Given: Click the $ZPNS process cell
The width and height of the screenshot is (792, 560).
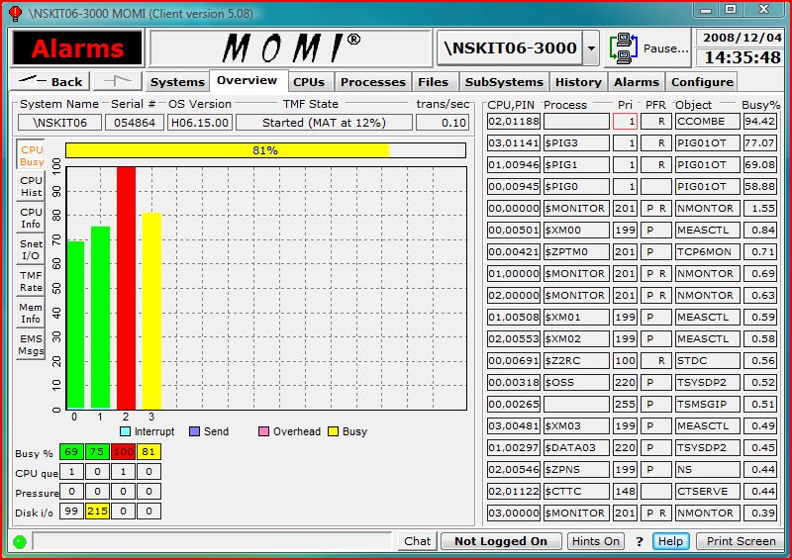Looking at the screenshot, I should point(576,469).
